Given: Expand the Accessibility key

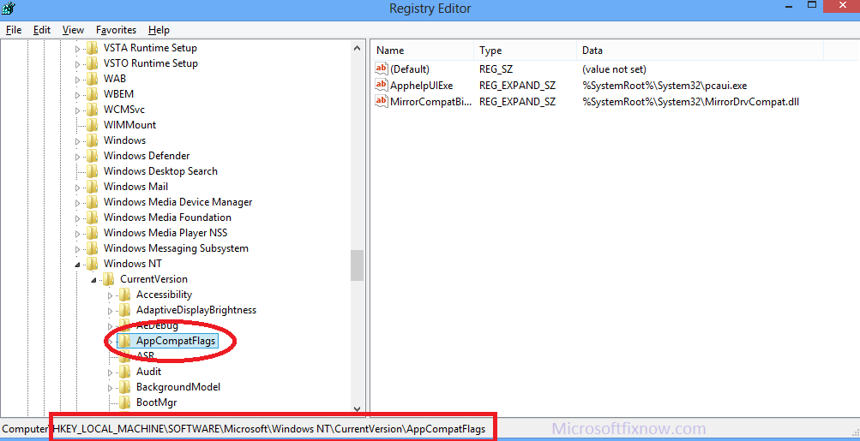Looking at the screenshot, I should click(x=111, y=295).
